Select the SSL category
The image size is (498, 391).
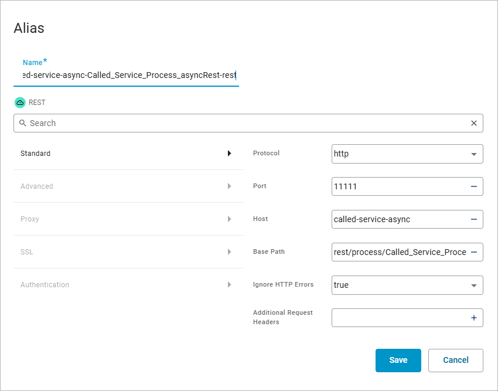(x=27, y=252)
